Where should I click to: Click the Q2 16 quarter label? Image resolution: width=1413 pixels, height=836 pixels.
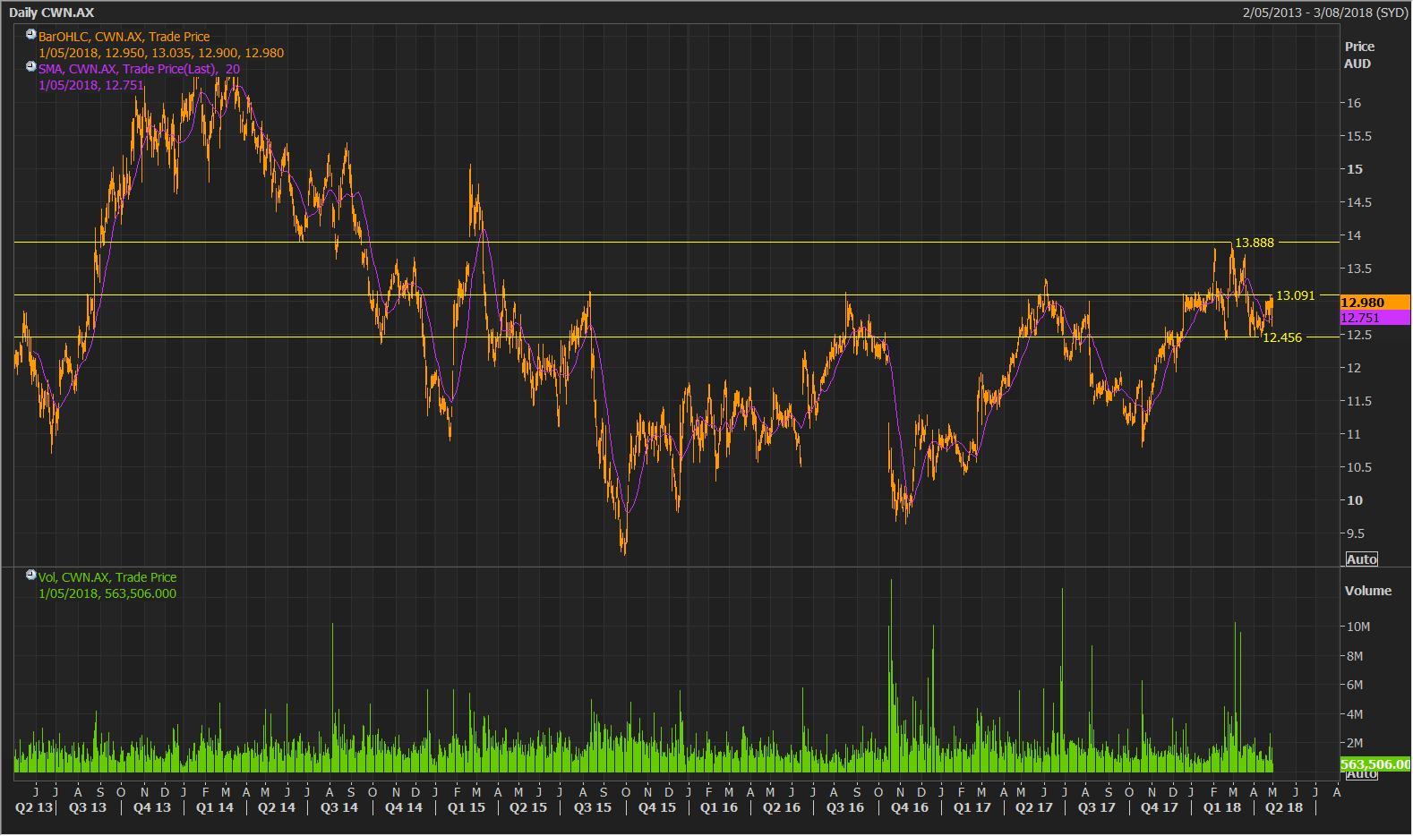point(782,807)
